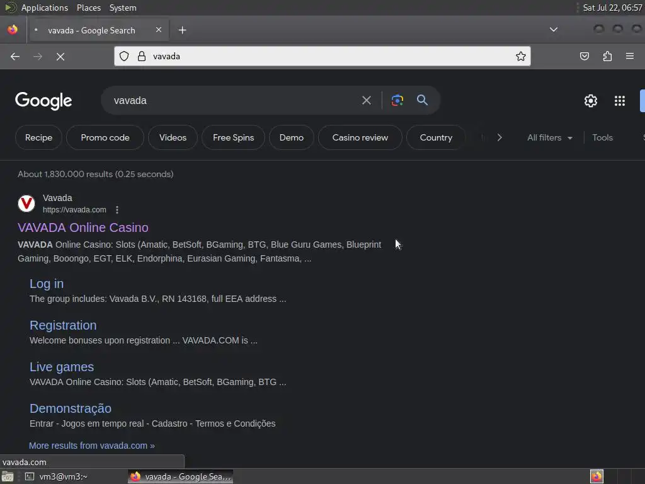Open the Google apps grid
Image resolution: width=645 pixels, height=484 pixels.
click(620, 101)
